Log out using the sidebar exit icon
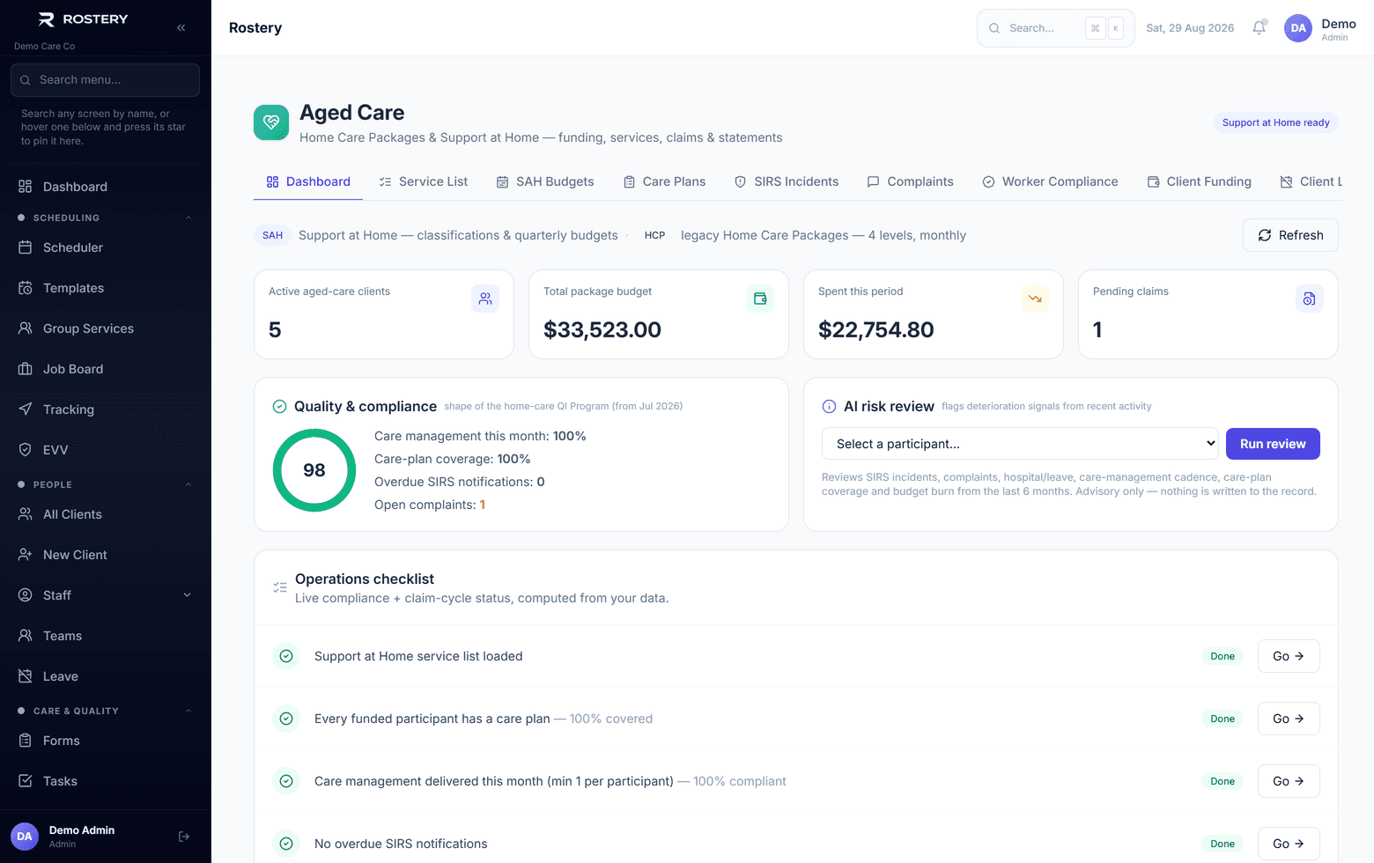This screenshot has width=1374, height=863. (x=184, y=837)
